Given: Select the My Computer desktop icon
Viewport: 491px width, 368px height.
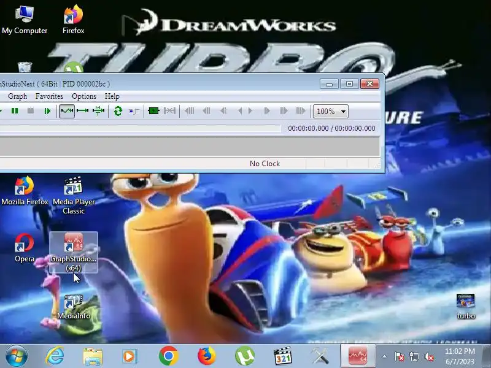Looking at the screenshot, I should click(x=25, y=20).
